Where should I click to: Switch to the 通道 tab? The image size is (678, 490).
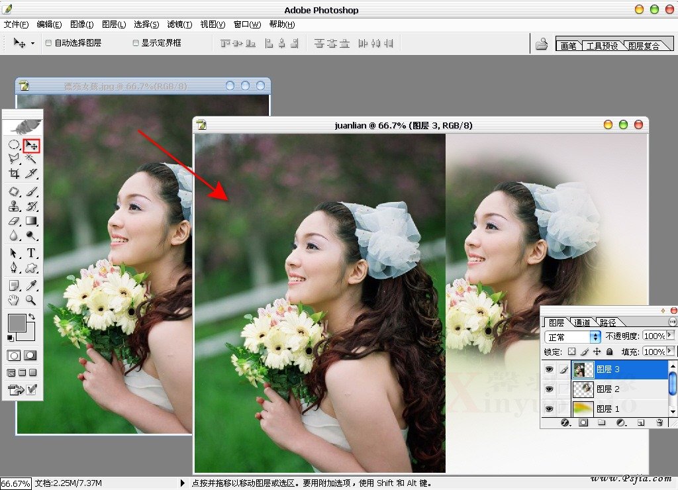(x=582, y=322)
